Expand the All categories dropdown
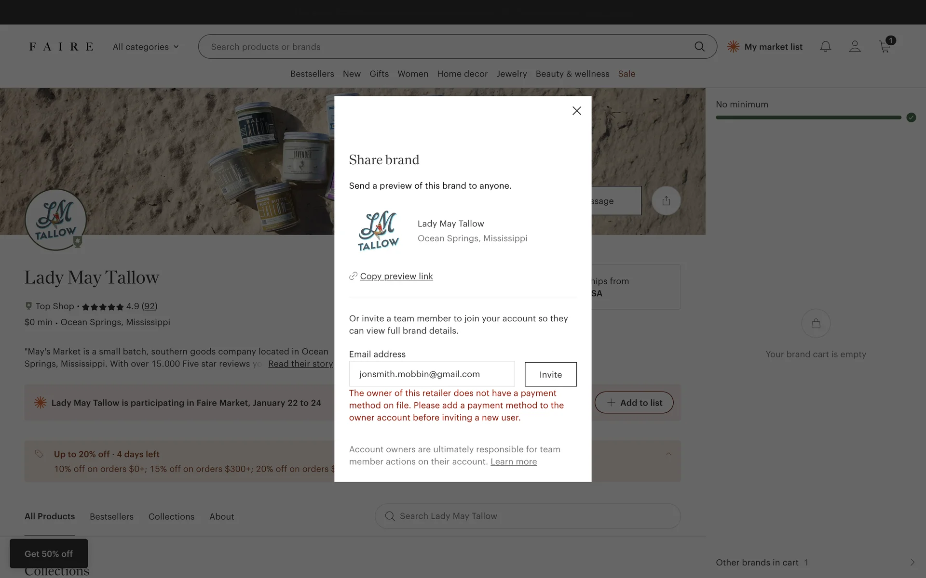The height and width of the screenshot is (578, 926). (x=146, y=47)
